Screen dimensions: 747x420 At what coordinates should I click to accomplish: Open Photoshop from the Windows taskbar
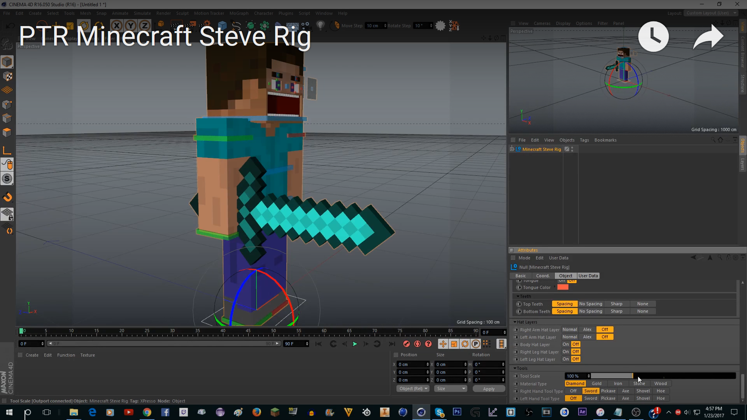457,412
